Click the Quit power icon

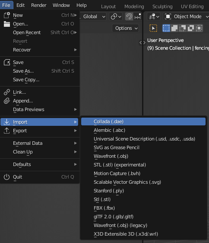coord(6,177)
